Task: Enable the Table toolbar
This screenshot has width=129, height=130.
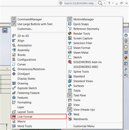Action: tap(95, 91)
